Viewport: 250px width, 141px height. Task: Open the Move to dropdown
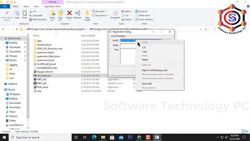(x=52, y=16)
